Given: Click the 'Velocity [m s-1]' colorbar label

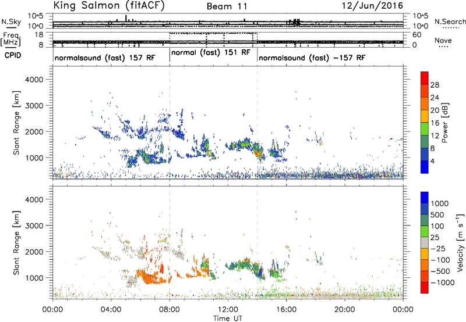Looking at the screenshot, I should [460, 242].
